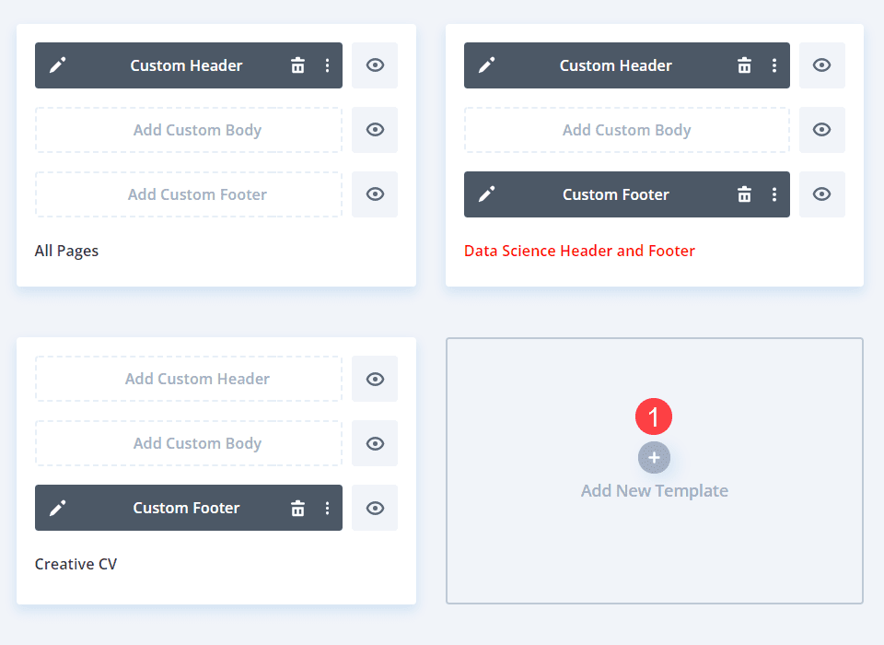Toggle visibility of Creative CV custom body
Screen dimensions: 884x645
[x=375, y=443]
